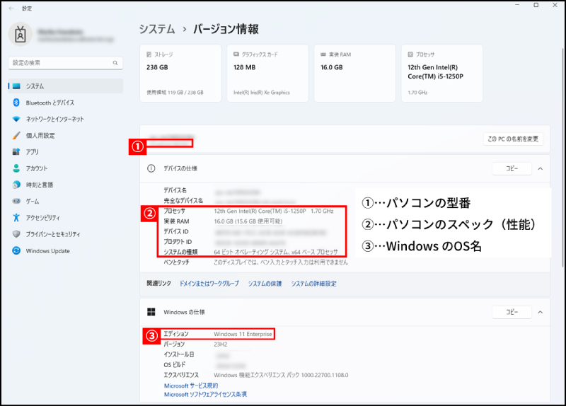Click the vertical scrollbar on the right

[562, 157]
